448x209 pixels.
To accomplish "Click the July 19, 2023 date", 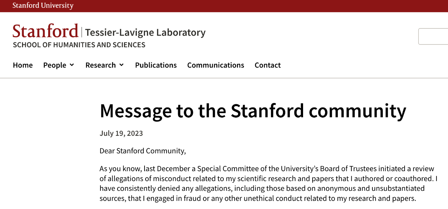I will [x=121, y=133].
